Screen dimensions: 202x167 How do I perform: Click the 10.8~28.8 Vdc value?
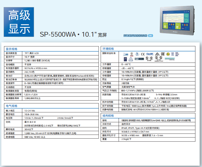point(32,114)
